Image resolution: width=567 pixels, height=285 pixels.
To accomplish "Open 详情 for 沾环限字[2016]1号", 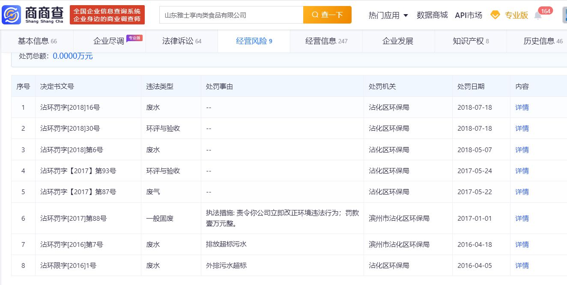I will click(522, 265).
